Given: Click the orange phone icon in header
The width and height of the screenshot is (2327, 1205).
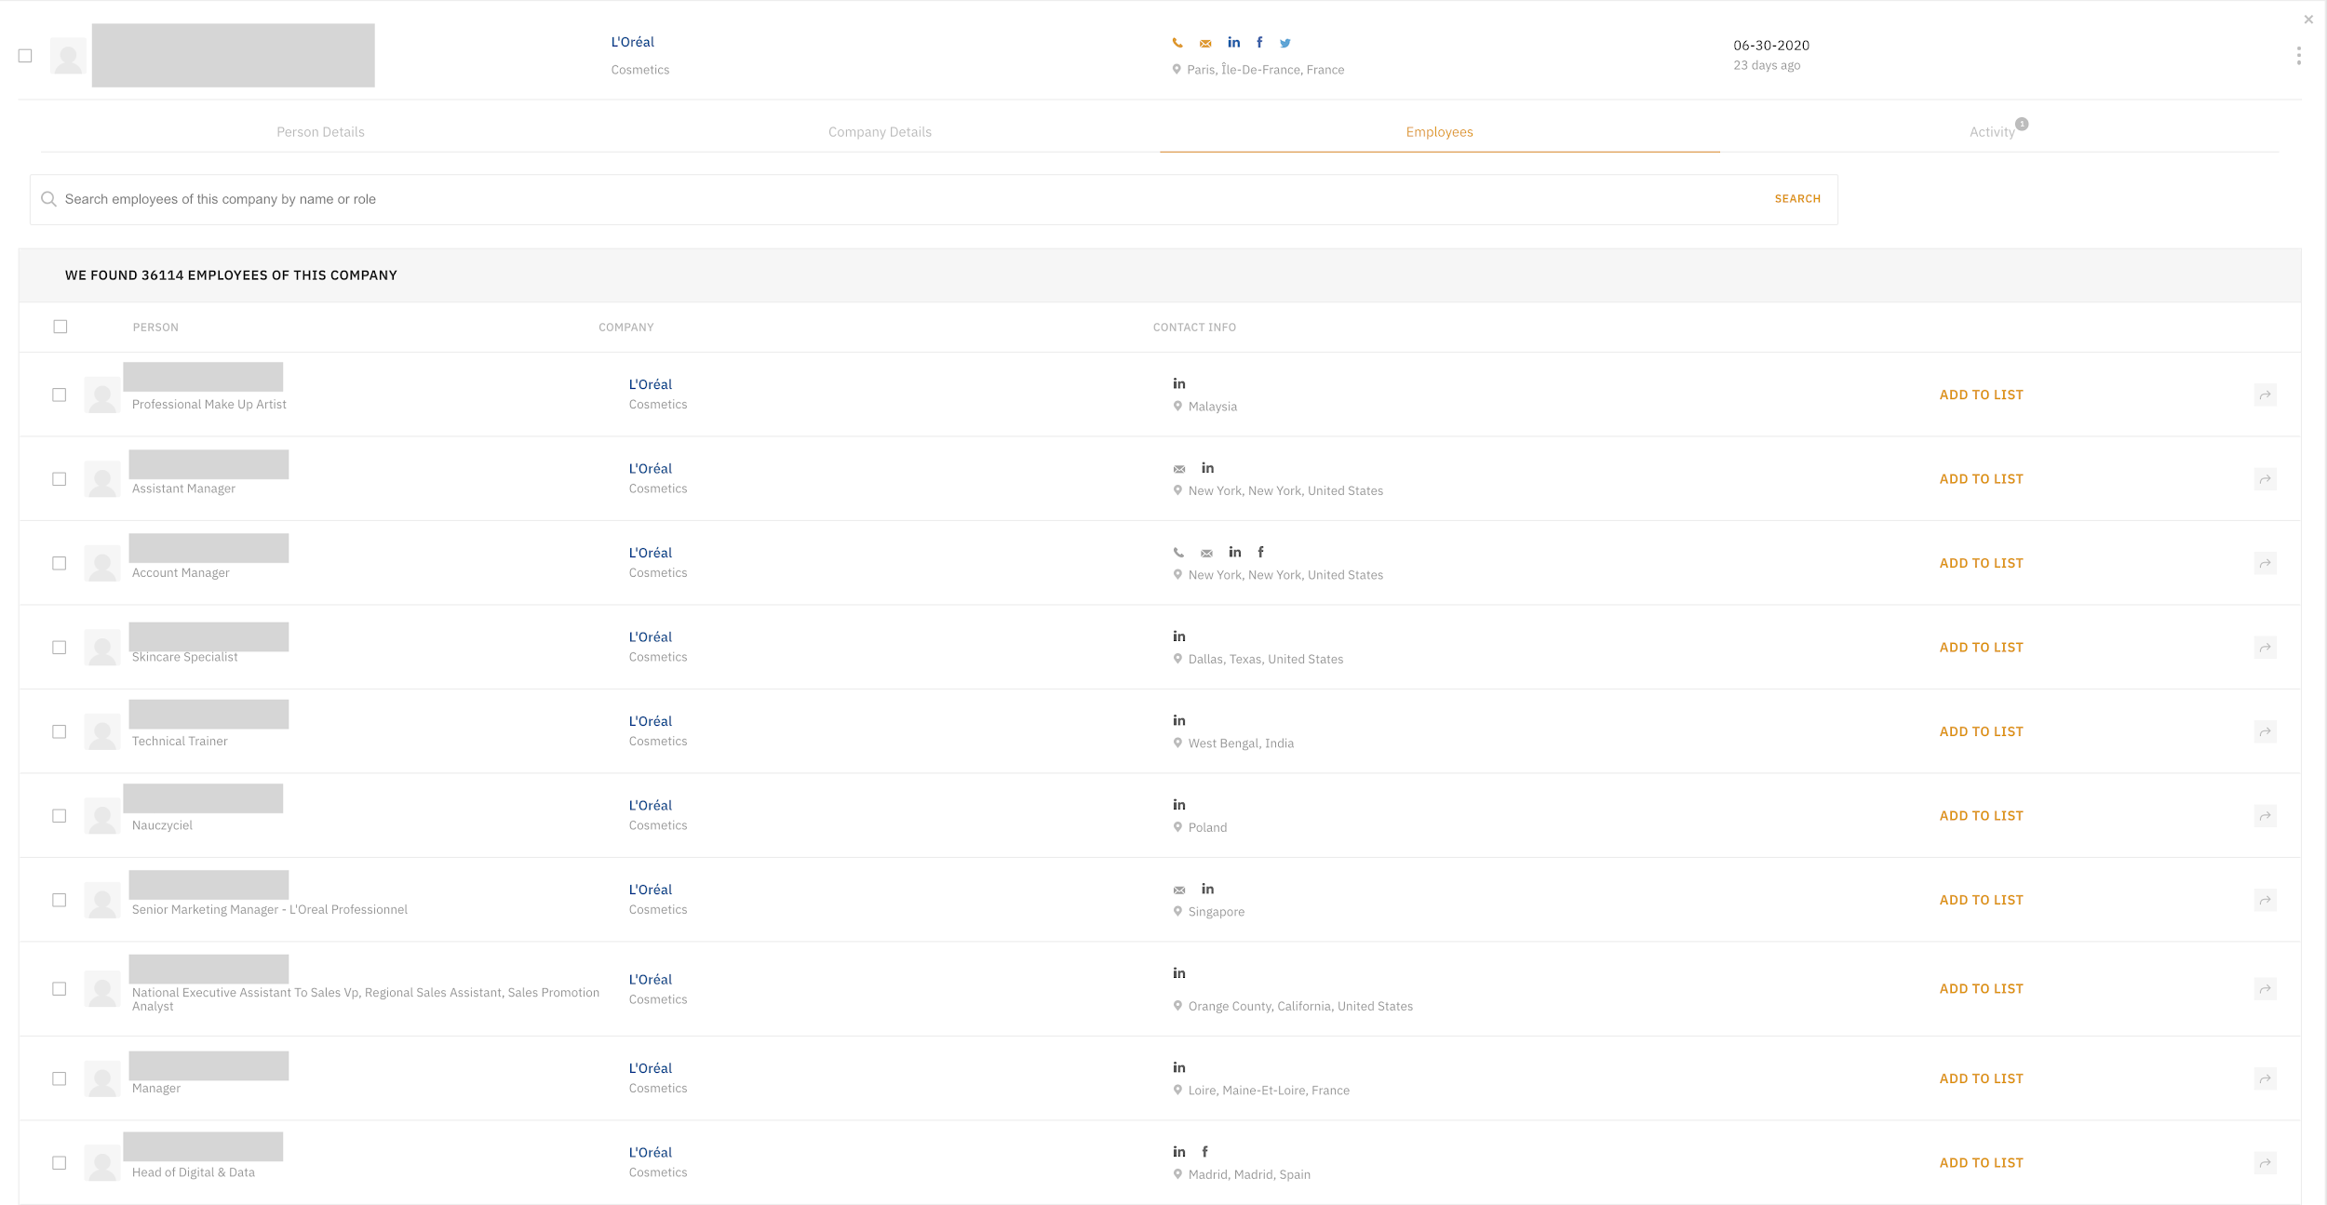Looking at the screenshot, I should coord(1177,43).
